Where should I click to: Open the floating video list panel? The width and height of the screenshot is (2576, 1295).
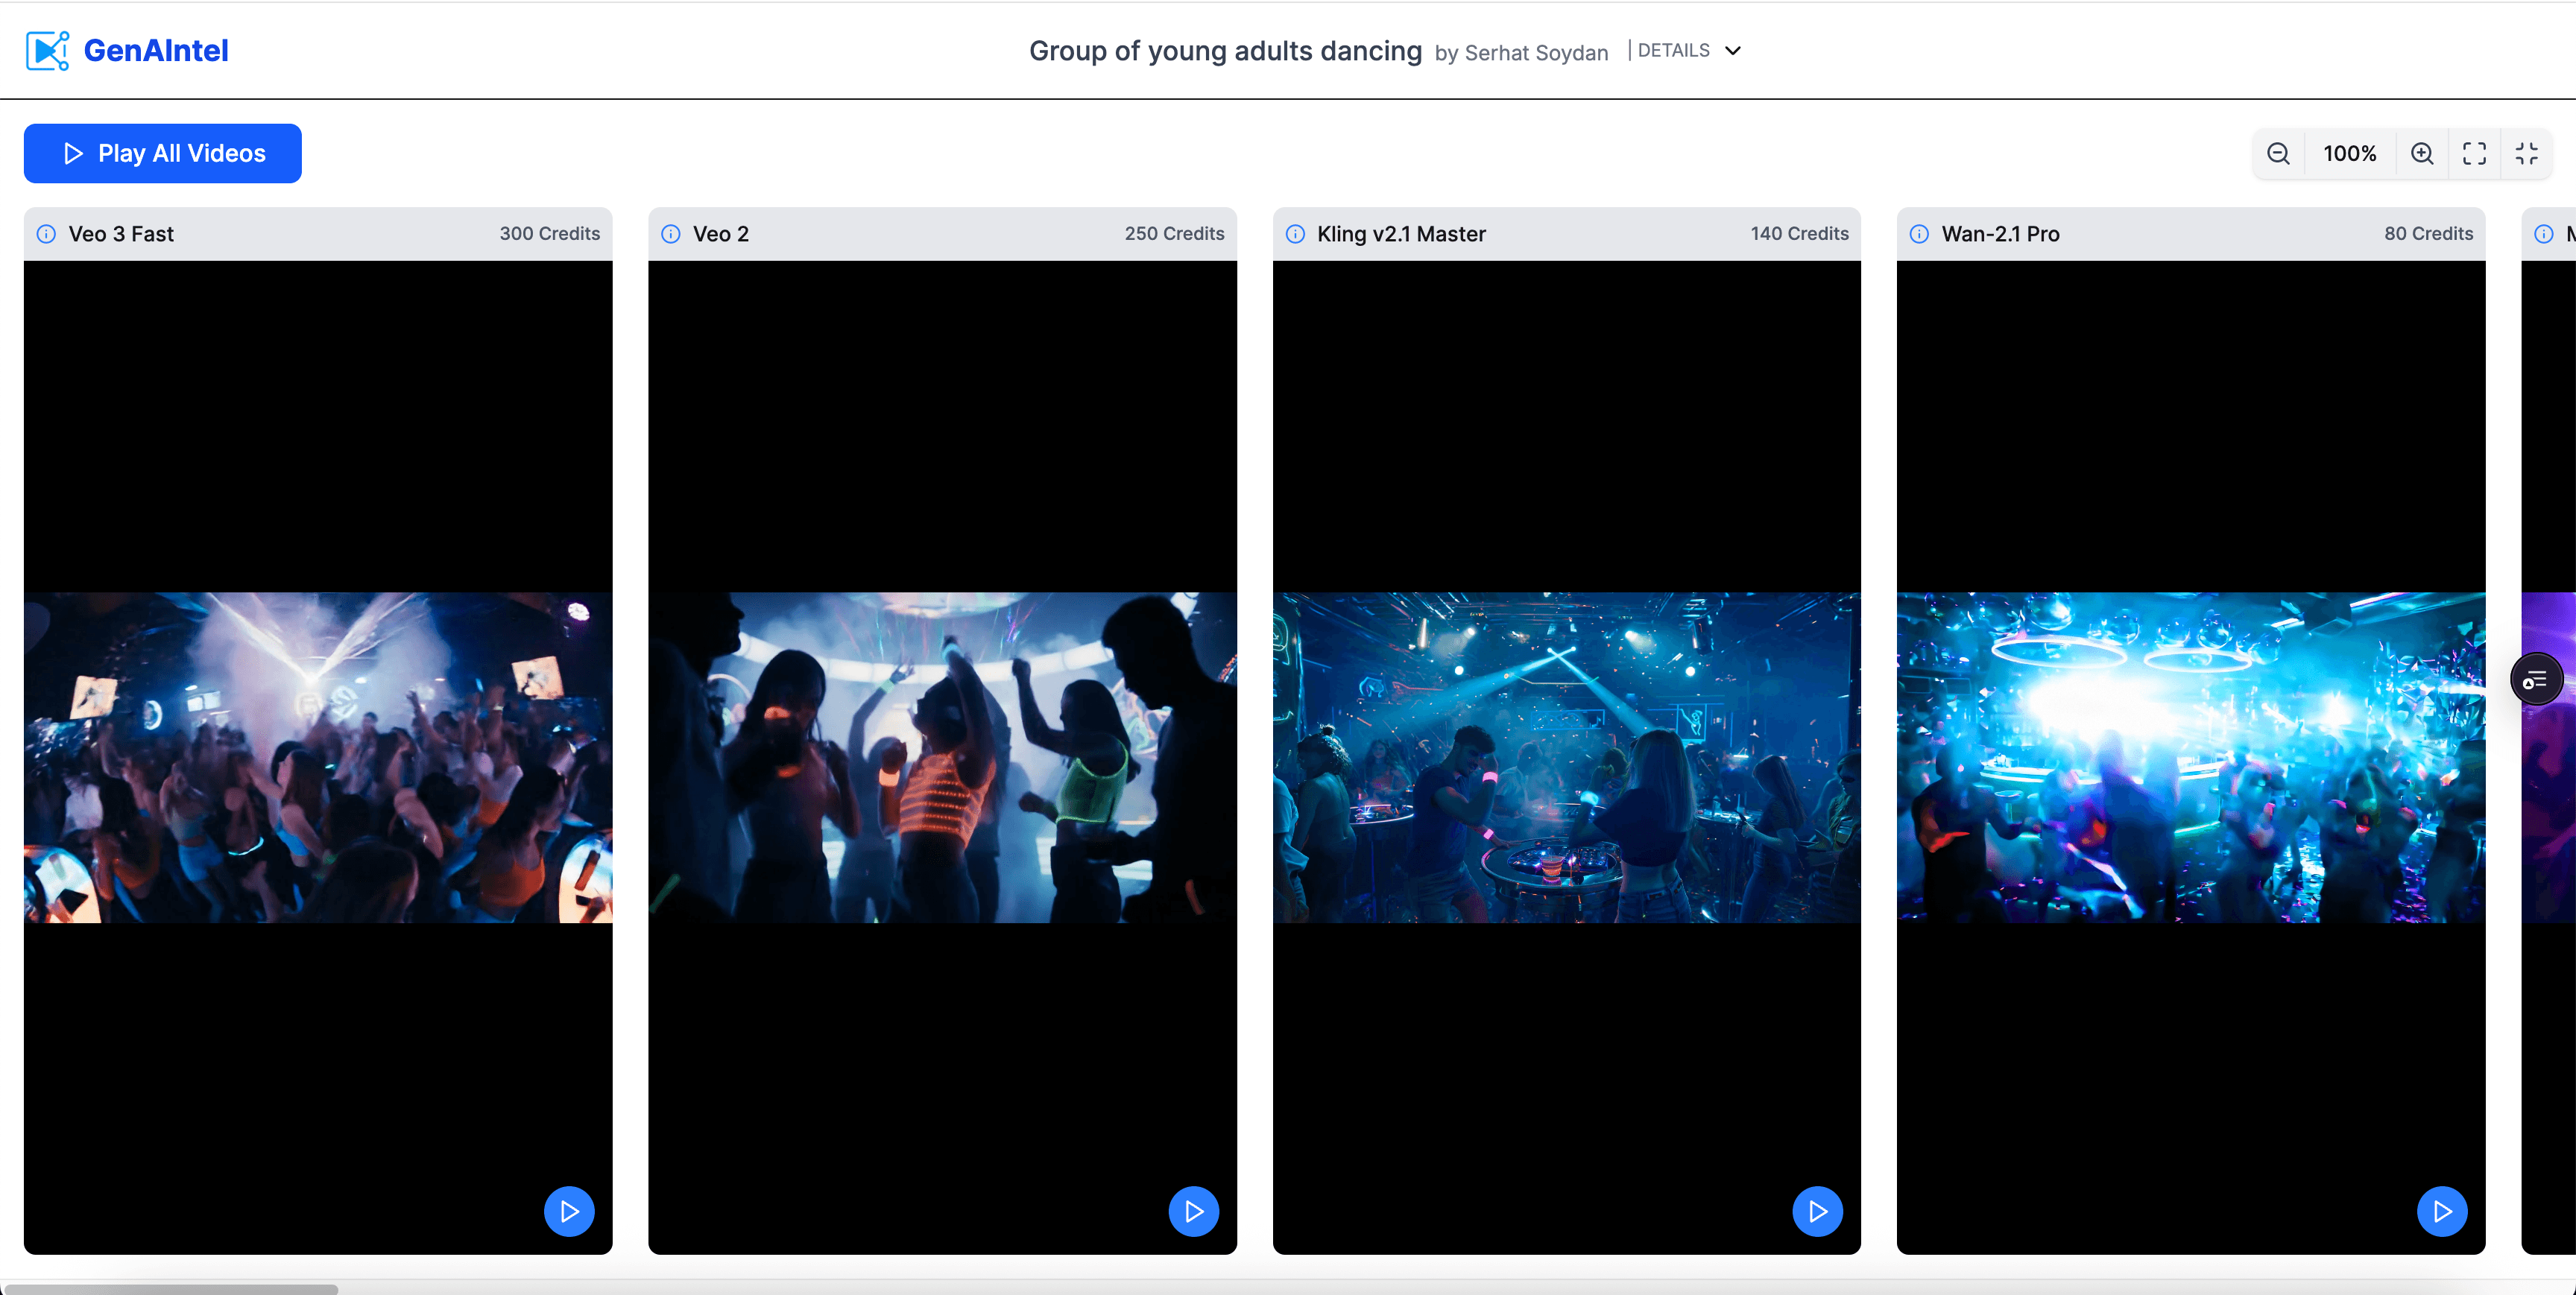tap(2536, 678)
